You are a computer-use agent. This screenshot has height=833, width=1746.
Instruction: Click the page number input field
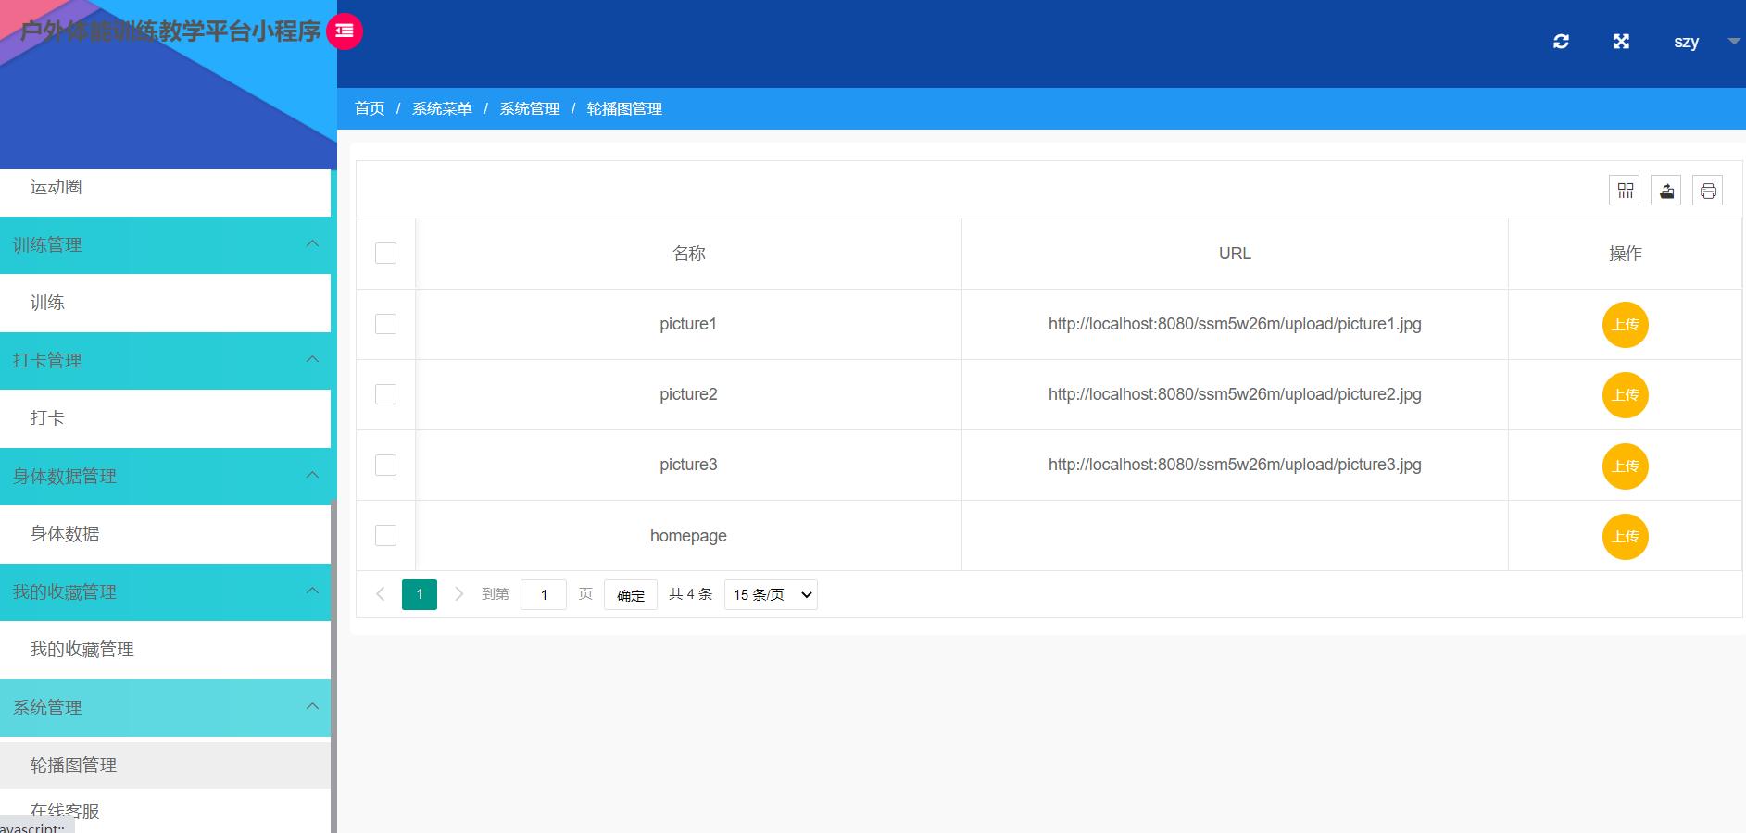[544, 594]
